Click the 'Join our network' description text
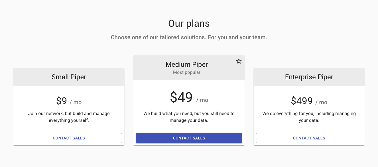Screen dimensions: 378x167 (69, 114)
